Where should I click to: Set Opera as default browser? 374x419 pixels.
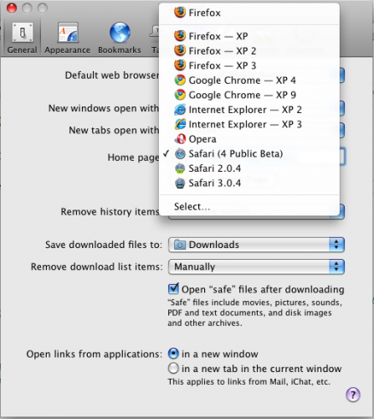pyautogui.click(x=249, y=139)
